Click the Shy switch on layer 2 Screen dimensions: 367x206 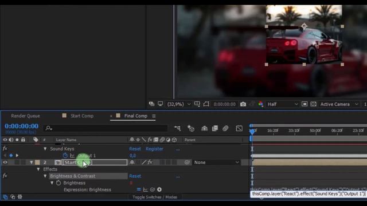[132, 163]
